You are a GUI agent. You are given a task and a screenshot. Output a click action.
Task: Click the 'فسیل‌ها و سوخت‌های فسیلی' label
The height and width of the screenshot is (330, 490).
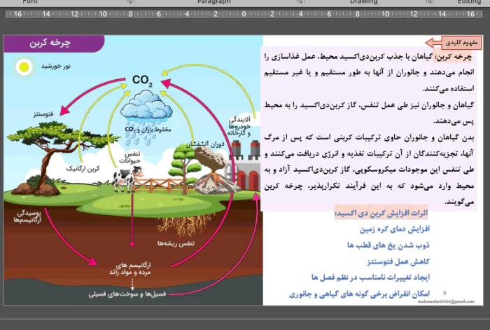click(127, 294)
